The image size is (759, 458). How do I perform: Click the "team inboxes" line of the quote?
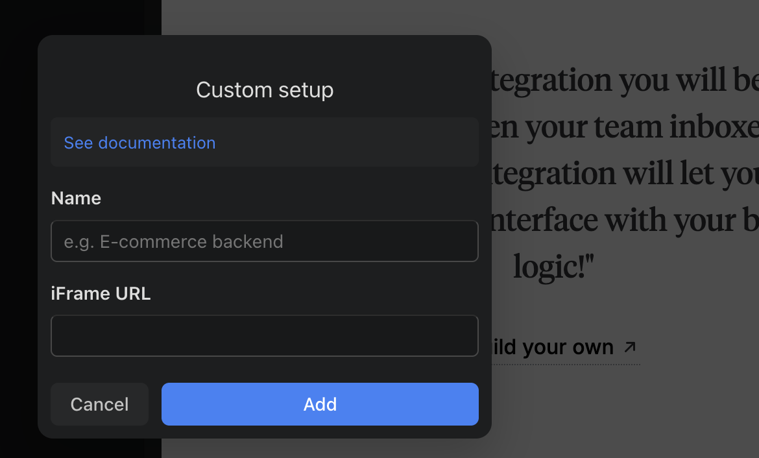(x=623, y=127)
